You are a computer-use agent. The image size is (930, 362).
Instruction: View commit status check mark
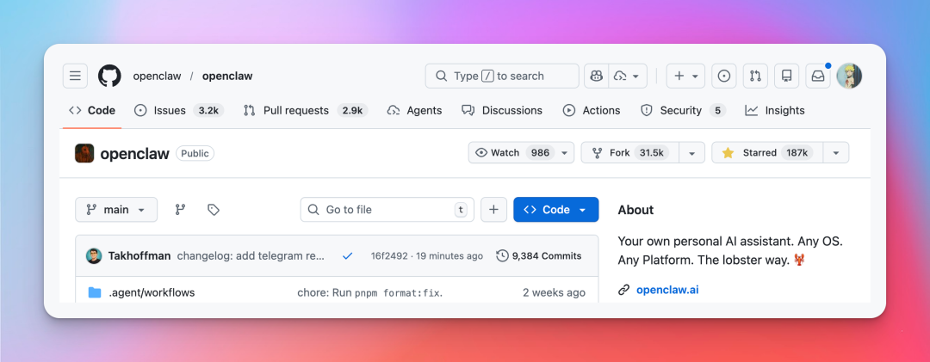click(x=348, y=256)
